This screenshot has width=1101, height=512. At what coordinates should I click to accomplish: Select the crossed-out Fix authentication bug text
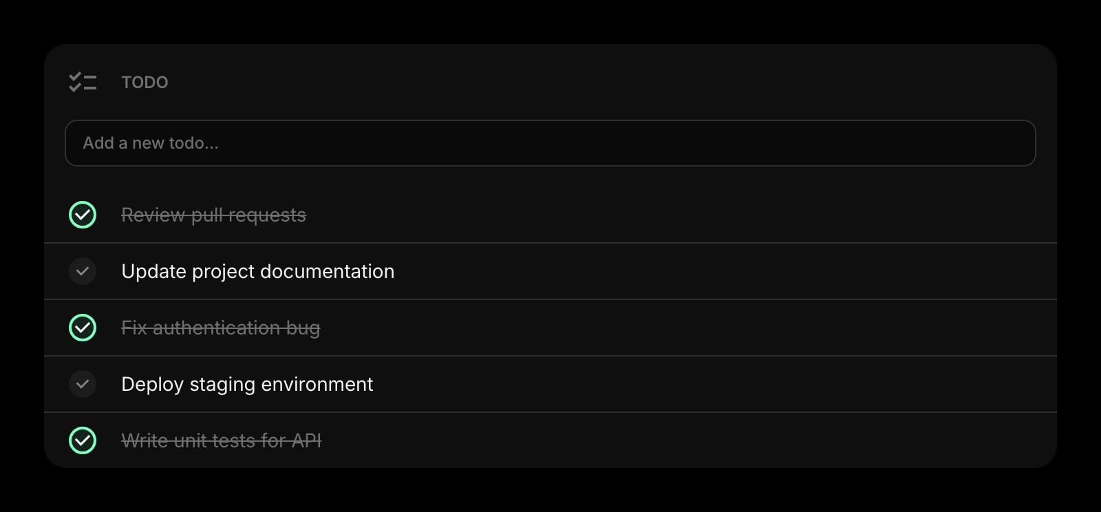pyautogui.click(x=220, y=328)
